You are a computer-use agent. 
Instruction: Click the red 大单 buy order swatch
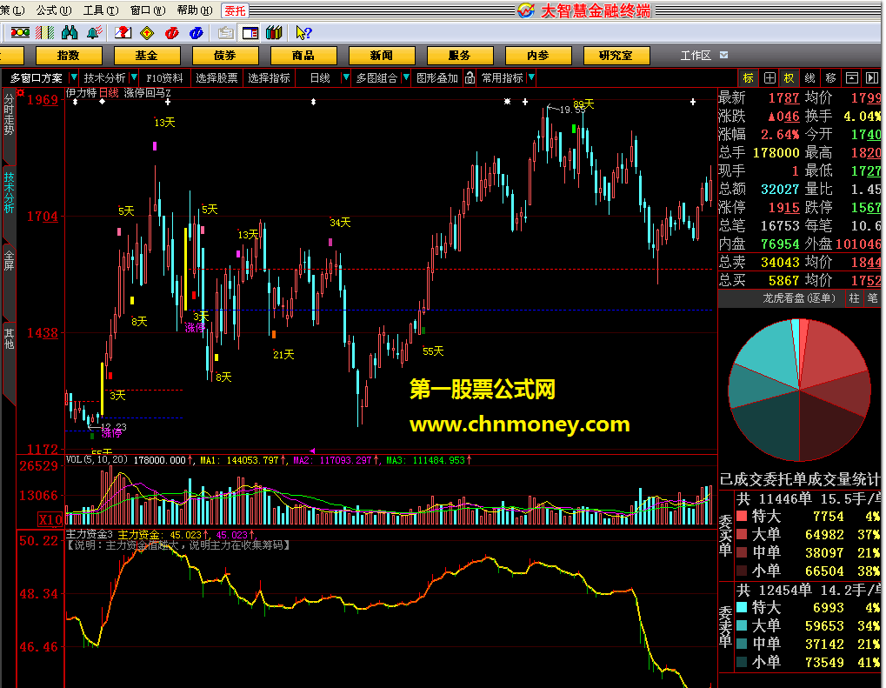pyautogui.click(x=742, y=534)
